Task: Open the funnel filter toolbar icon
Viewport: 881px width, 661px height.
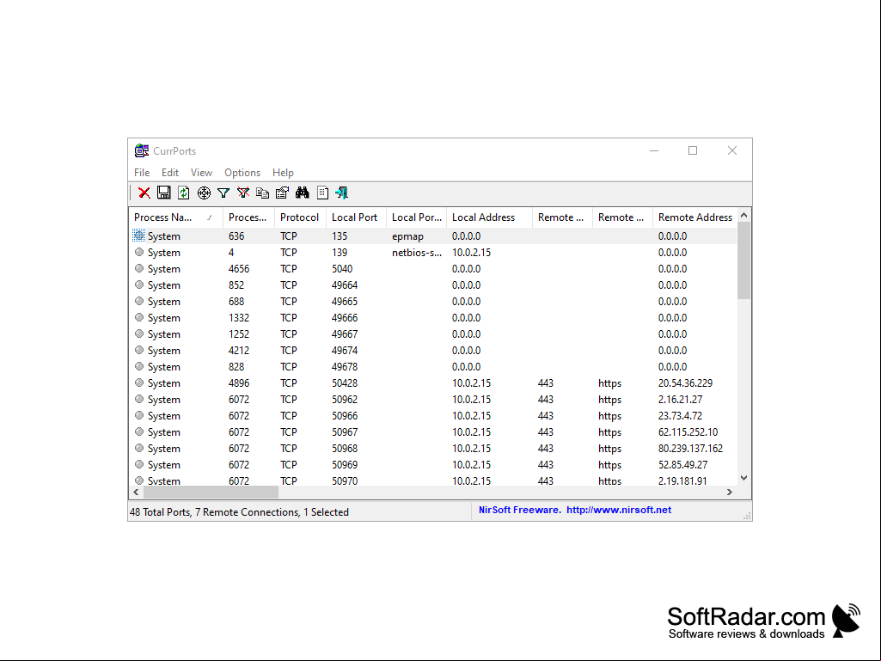Action: (x=223, y=193)
